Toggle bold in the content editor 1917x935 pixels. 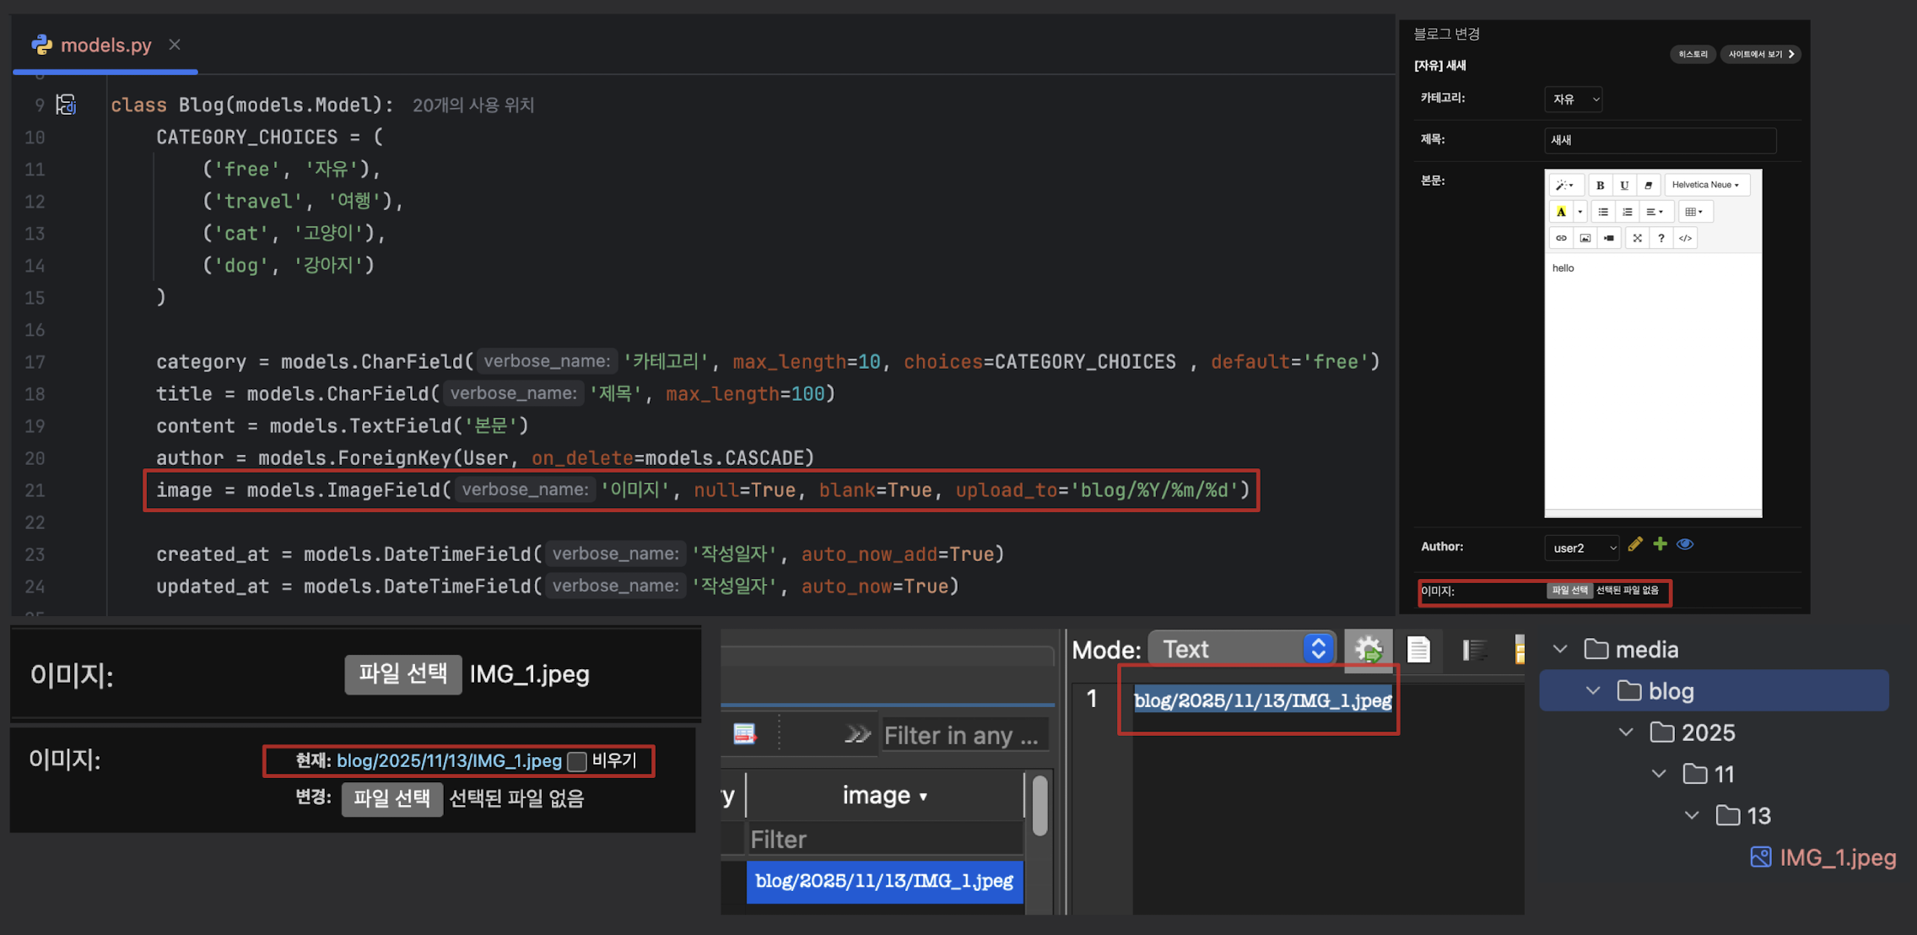click(1600, 185)
